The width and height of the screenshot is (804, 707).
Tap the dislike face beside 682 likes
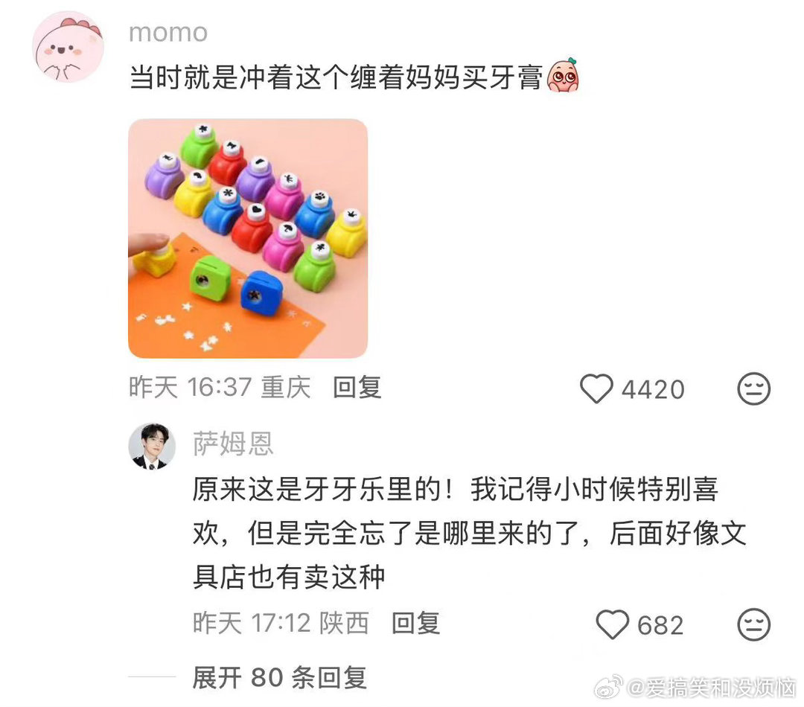point(753,624)
